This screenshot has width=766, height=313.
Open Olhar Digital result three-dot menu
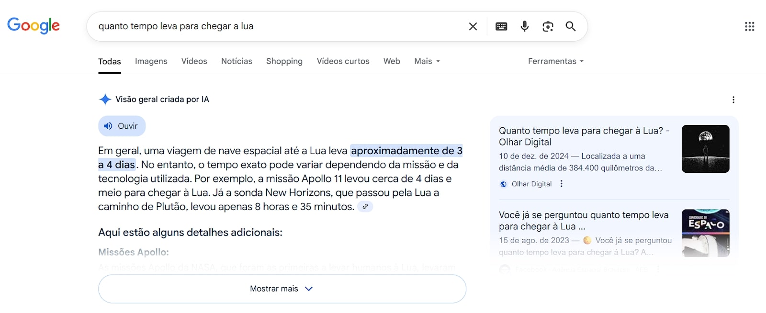coord(562,184)
